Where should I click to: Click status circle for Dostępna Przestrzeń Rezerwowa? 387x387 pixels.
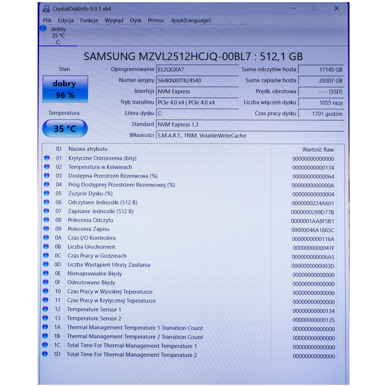[x=47, y=176]
